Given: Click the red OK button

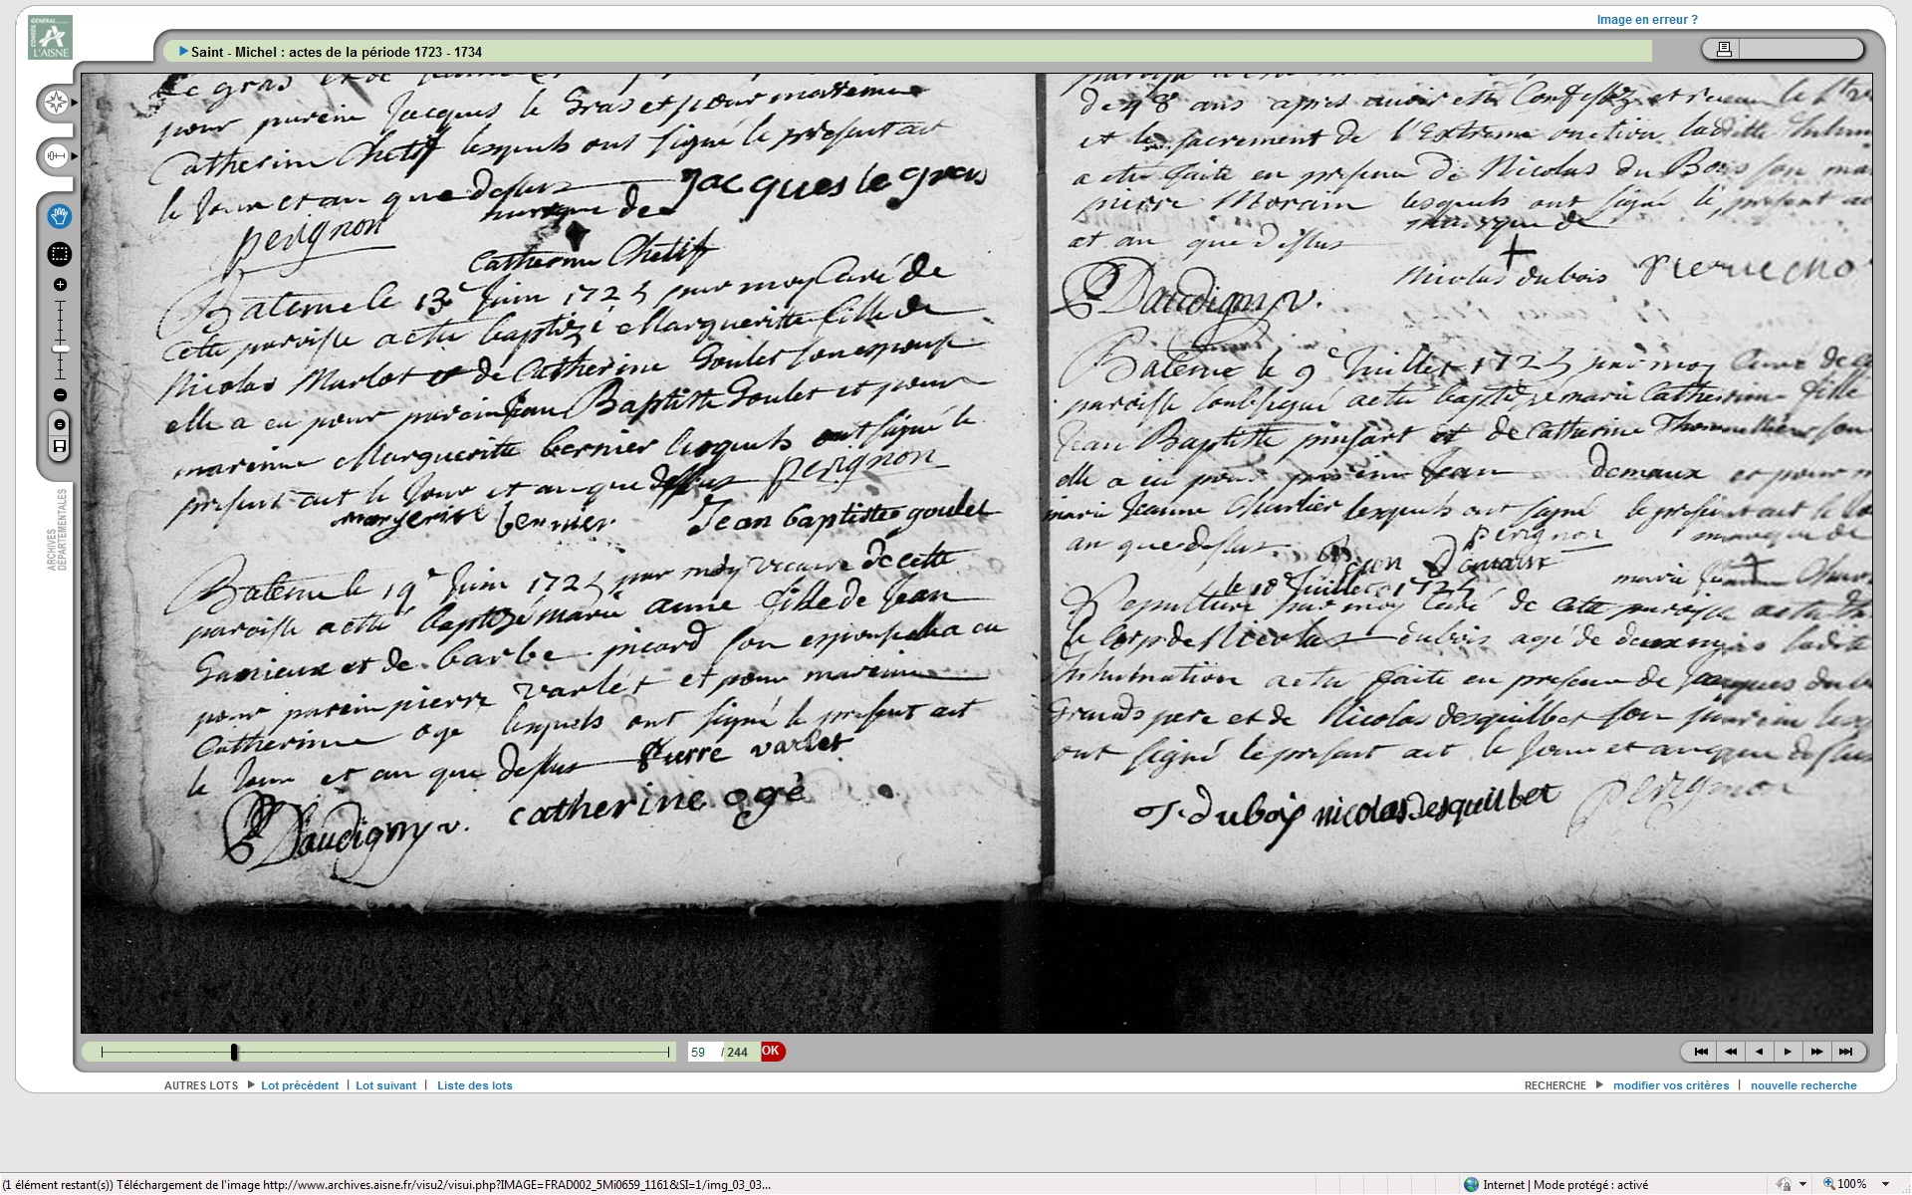Looking at the screenshot, I should pyautogui.click(x=772, y=1052).
